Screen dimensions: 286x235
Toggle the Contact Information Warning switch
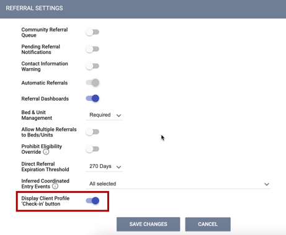[92, 66]
